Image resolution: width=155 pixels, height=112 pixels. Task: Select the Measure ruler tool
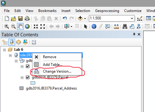[116, 26]
